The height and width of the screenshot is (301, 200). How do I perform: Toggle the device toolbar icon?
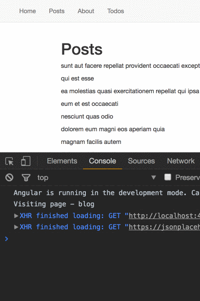(x=26, y=161)
